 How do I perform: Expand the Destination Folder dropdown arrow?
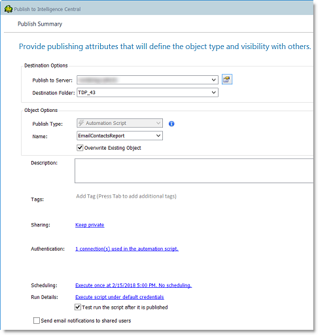213,92
